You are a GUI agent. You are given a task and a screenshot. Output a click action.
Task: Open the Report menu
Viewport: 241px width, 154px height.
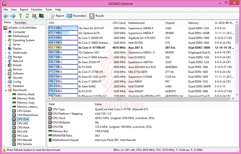click(x=24, y=9)
